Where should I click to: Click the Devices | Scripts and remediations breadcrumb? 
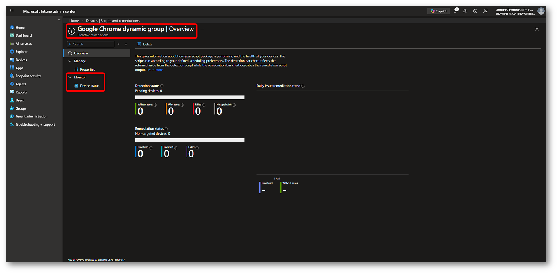(x=112, y=21)
